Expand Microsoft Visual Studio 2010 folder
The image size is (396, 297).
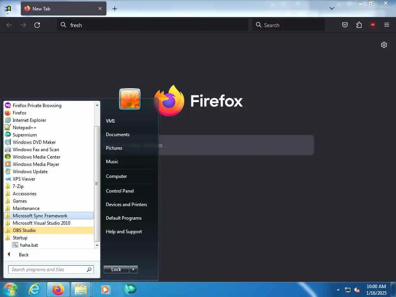[x=49, y=223]
